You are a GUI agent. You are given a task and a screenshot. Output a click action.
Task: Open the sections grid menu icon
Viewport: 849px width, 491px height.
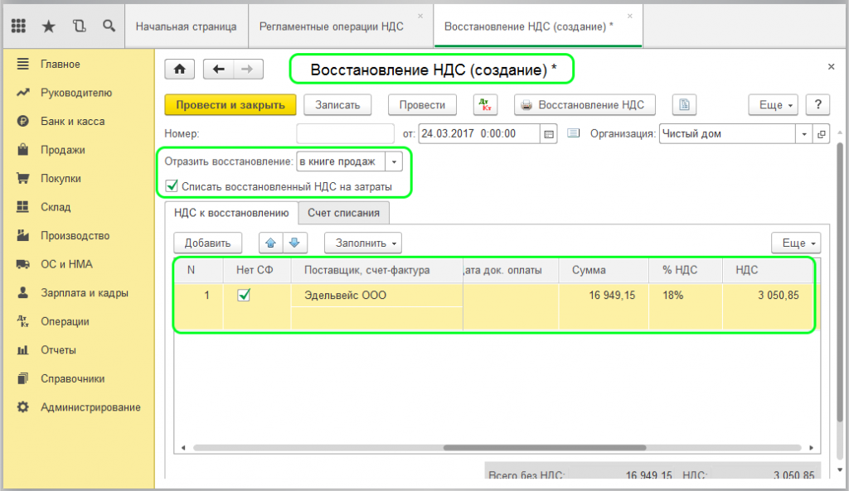pyautogui.click(x=19, y=26)
